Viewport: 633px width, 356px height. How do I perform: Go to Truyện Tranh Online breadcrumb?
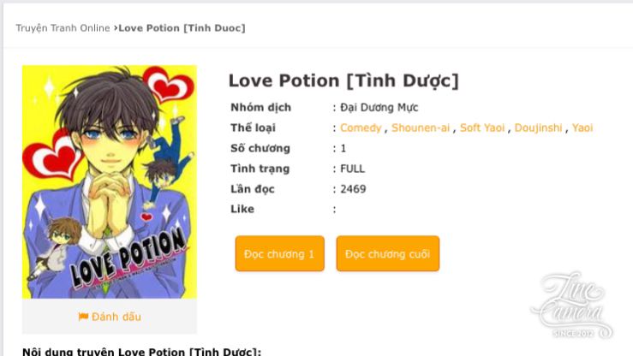click(63, 28)
